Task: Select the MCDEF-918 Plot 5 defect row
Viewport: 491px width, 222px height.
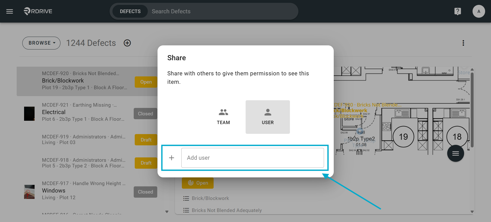Action: 87,163
